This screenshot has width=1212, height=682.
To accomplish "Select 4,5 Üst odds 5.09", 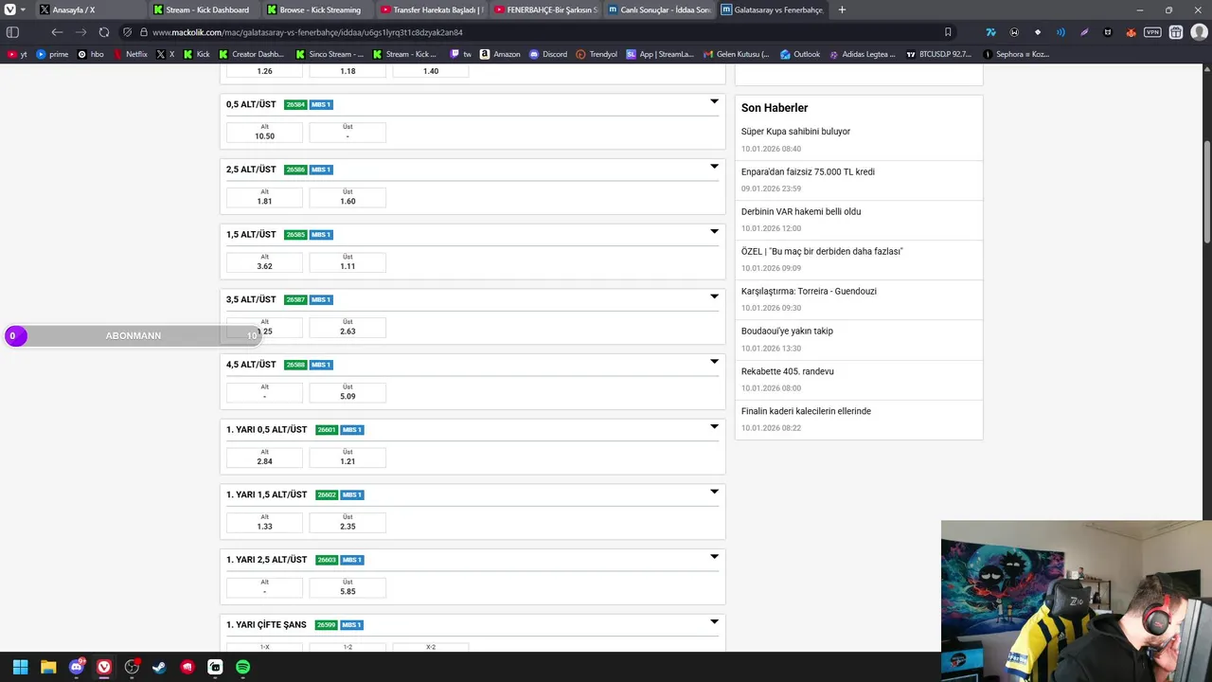I will coord(348,392).
